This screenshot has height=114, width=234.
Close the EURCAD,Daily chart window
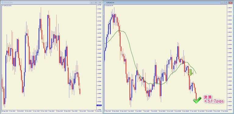(x=100, y=2)
